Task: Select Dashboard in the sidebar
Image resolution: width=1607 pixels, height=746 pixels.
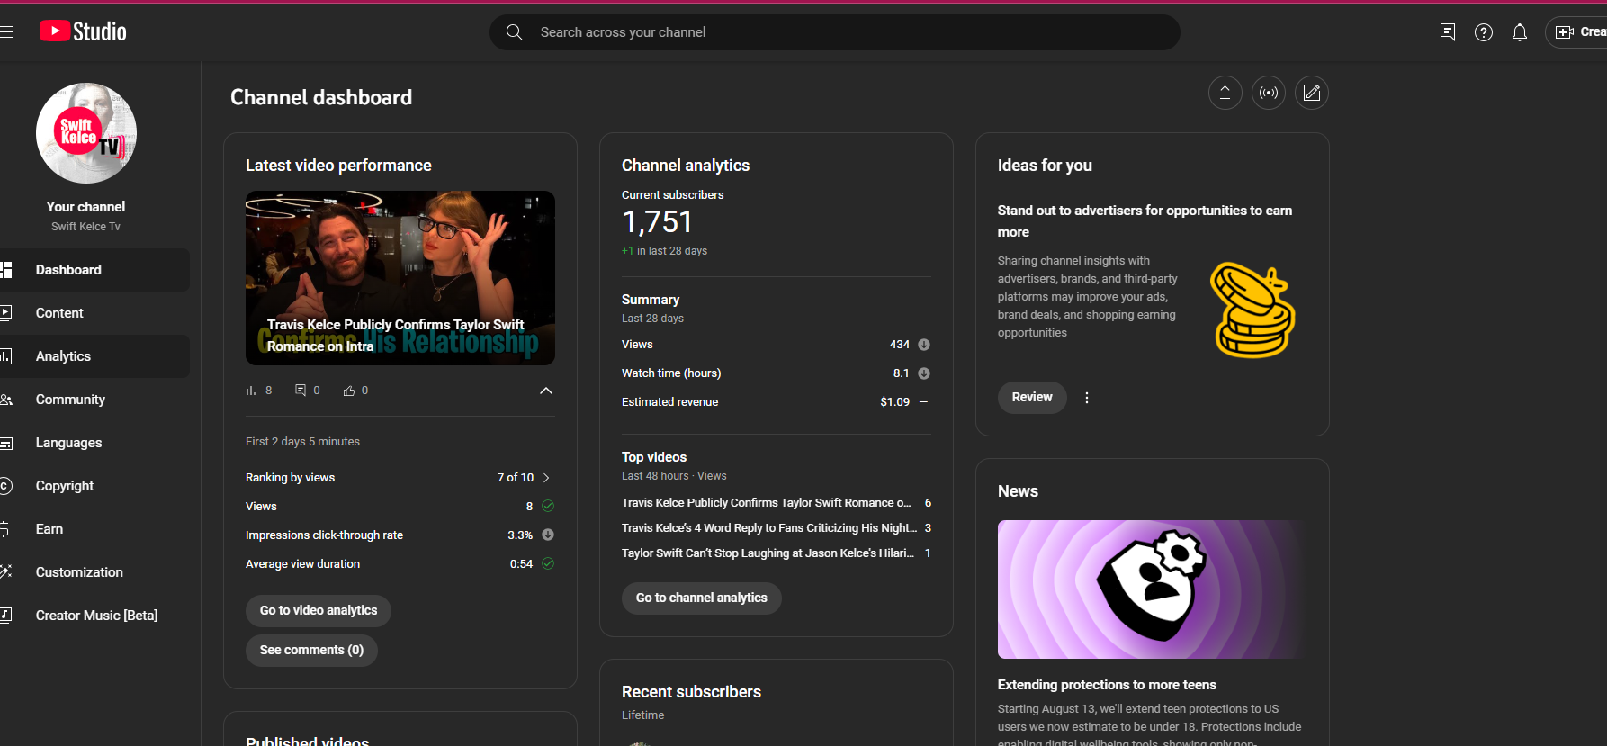Action: (94, 270)
